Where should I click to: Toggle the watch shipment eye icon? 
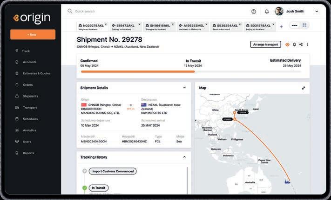point(287,45)
